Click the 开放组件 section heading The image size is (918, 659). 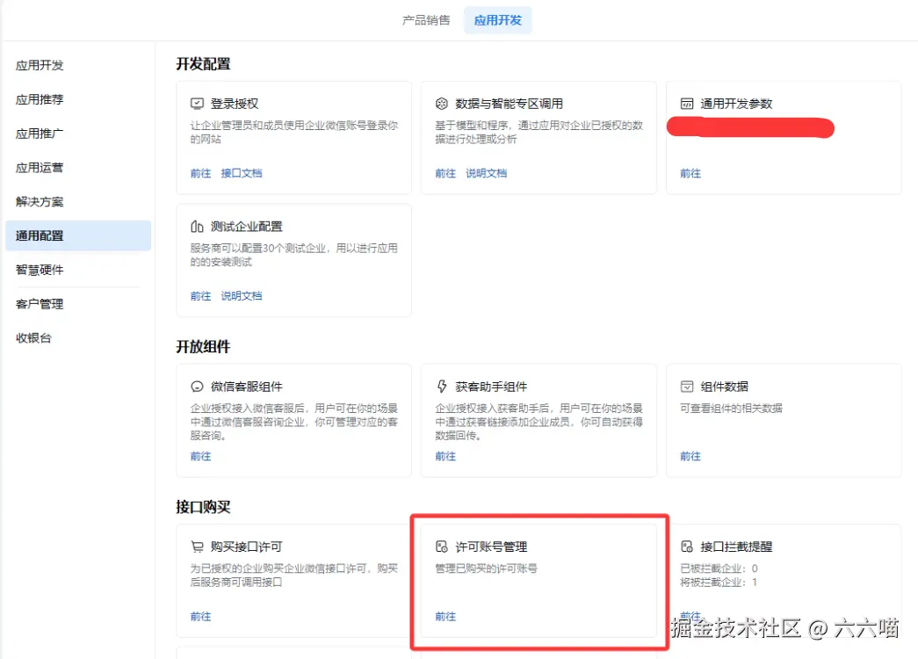tap(203, 347)
